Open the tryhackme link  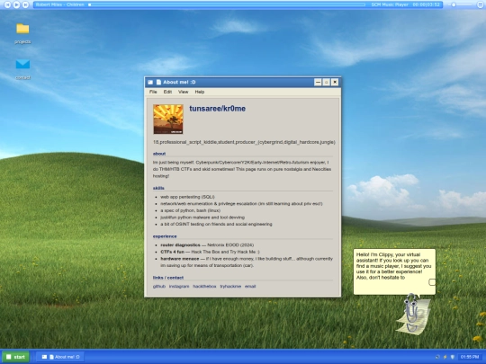(x=230, y=287)
